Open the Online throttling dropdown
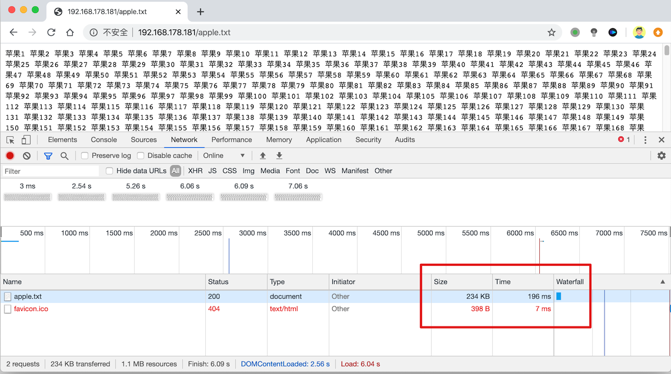The image size is (671, 374). tap(224, 156)
